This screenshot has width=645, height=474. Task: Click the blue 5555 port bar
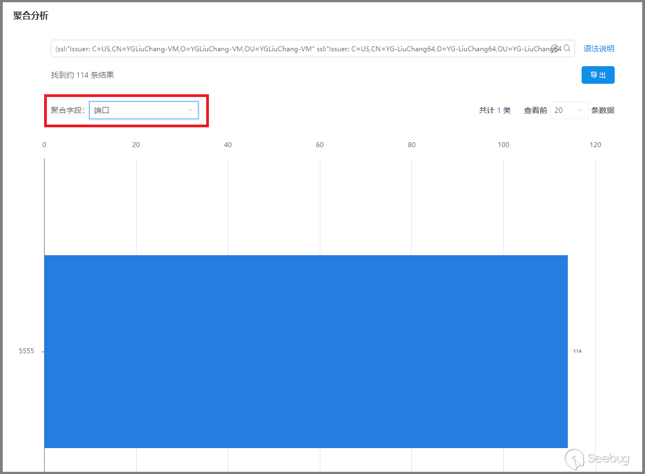[305, 352]
